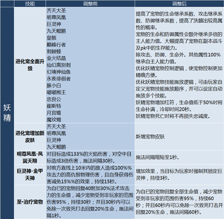224x219 pixels.
Task: Click the 施法间隔缩短至1秒 text
Action: 157,157
